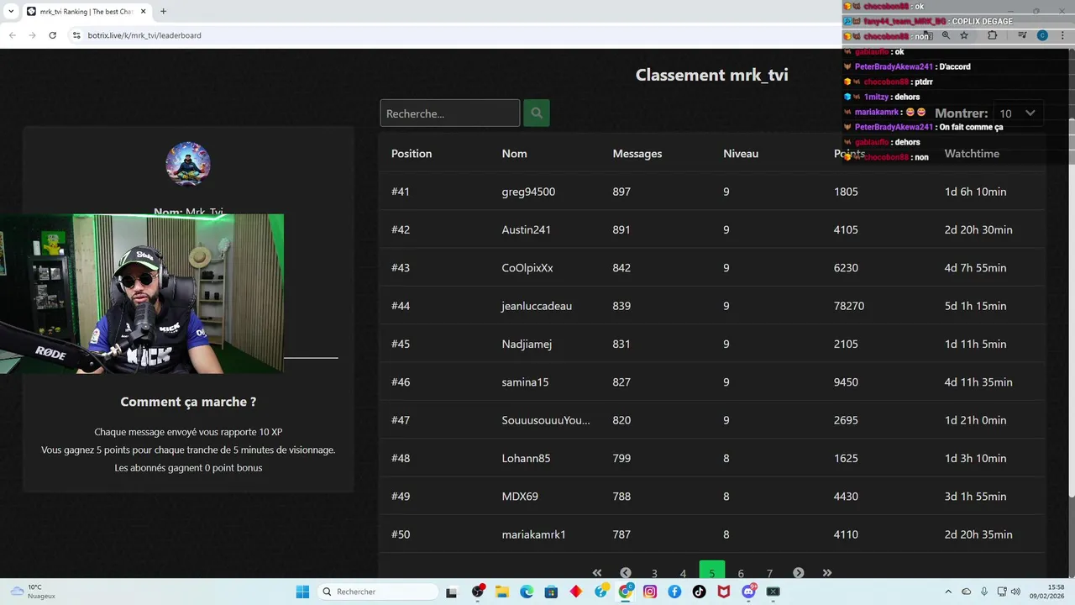The width and height of the screenshot is (1075, 605).
Task: Open Facebook from the taskbar
Action: click(x=674, y=592)
